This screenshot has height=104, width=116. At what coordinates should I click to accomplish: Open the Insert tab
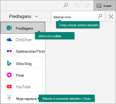pyautogui.click(x=104, y=6)
